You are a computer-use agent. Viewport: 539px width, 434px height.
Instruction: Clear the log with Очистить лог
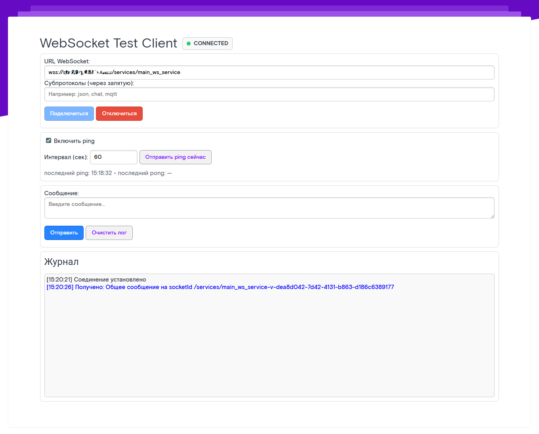(x=109, y=233)
